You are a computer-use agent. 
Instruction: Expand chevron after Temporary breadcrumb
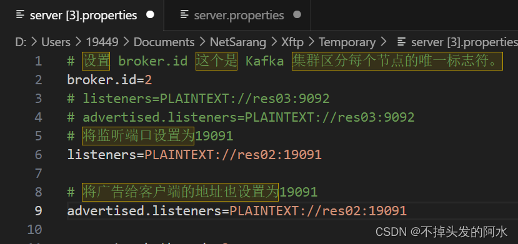(383, 42)
